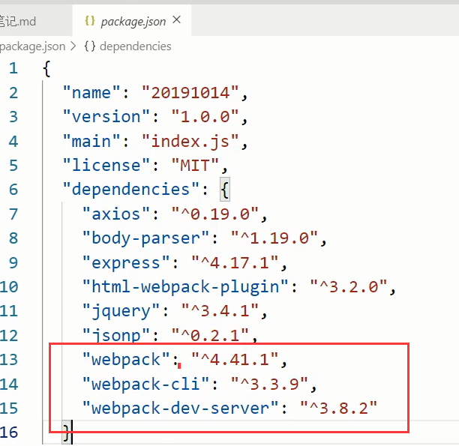Select package.json in the breadcrumb

click(x=32, y=46)
